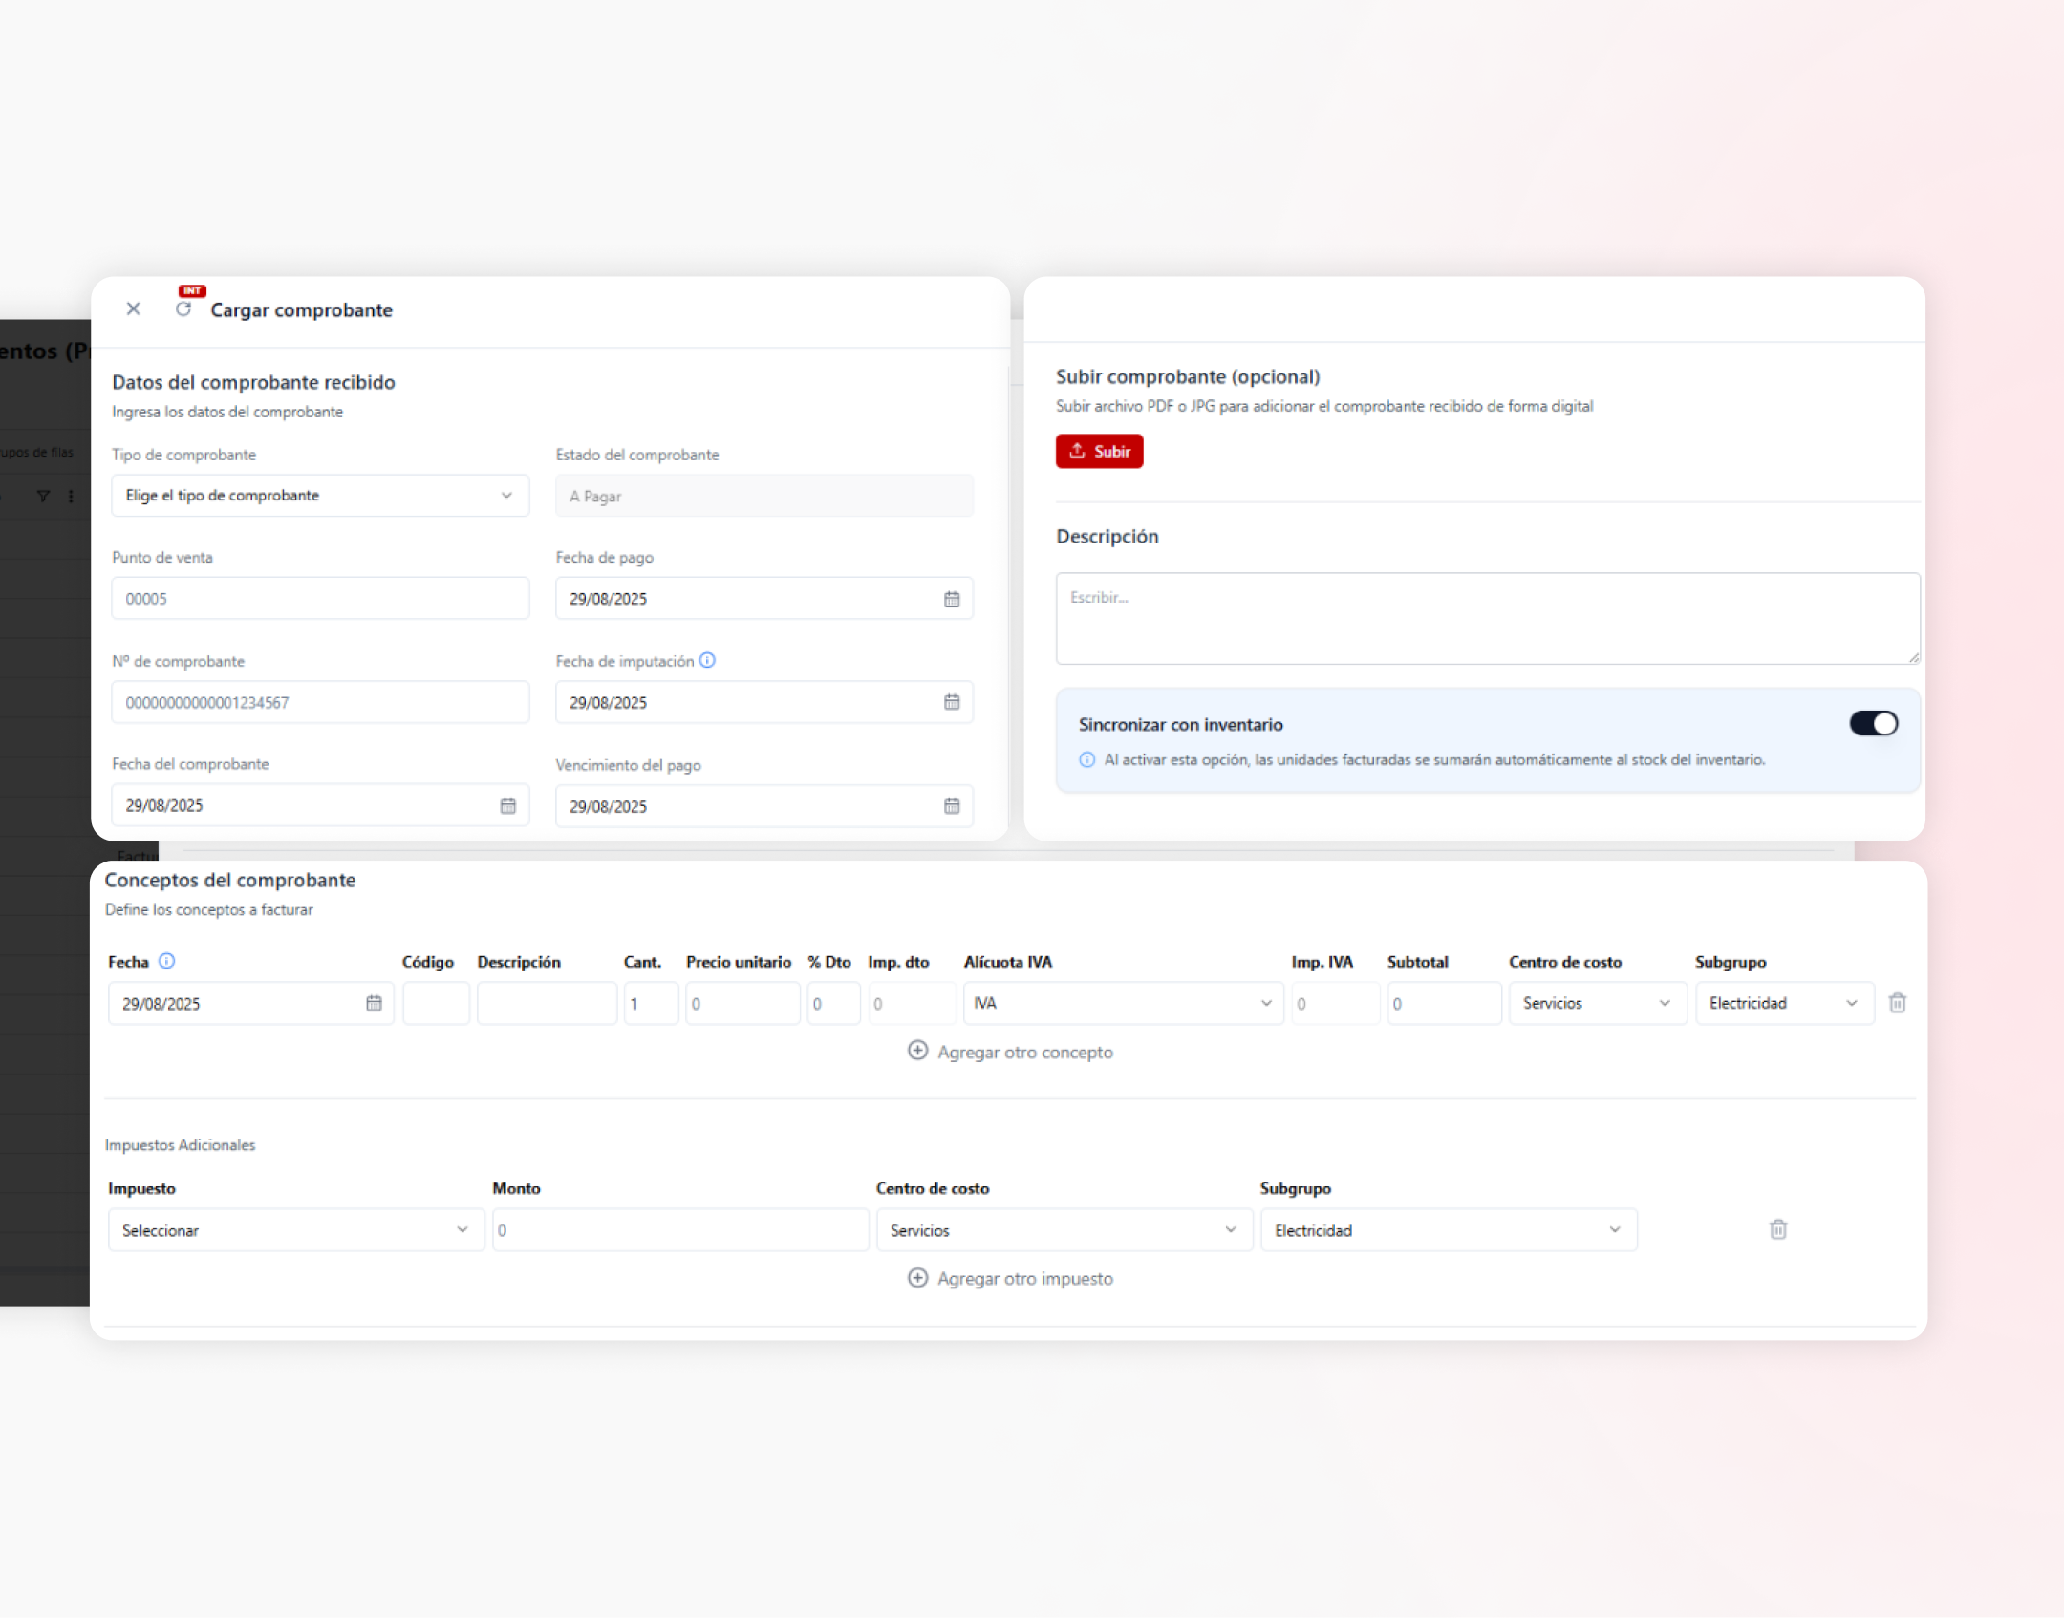Image resolution: width=2064 pixels, height=1618 pixels.
Task: Open calendar for Fecha de imputación
Action: point(951,702)
